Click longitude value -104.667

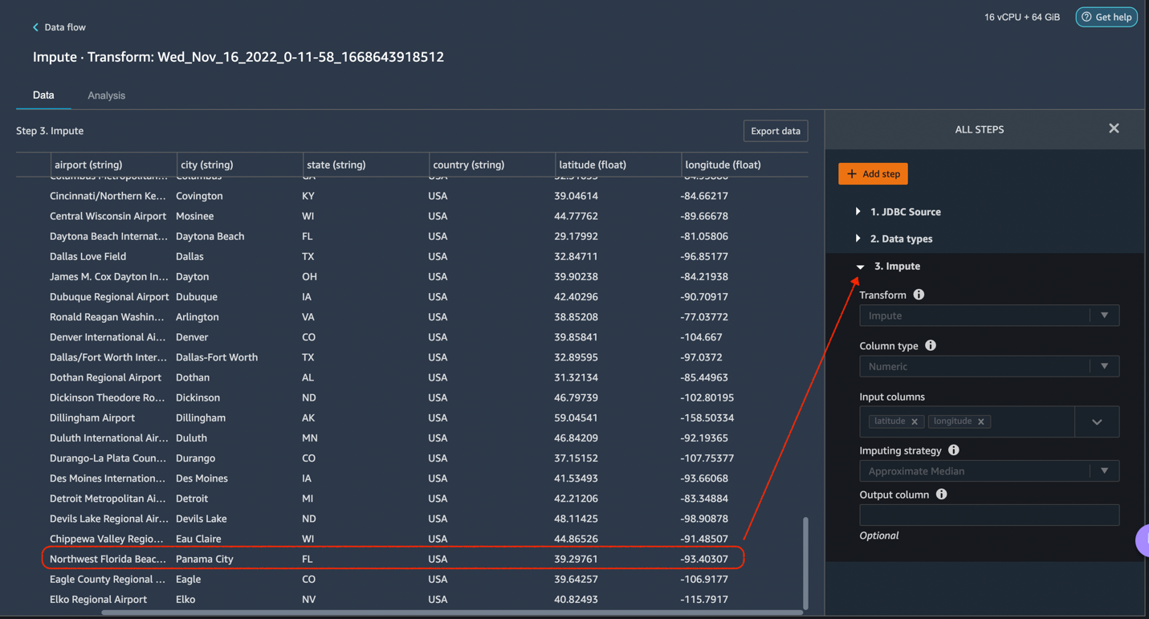coord(701,337)
